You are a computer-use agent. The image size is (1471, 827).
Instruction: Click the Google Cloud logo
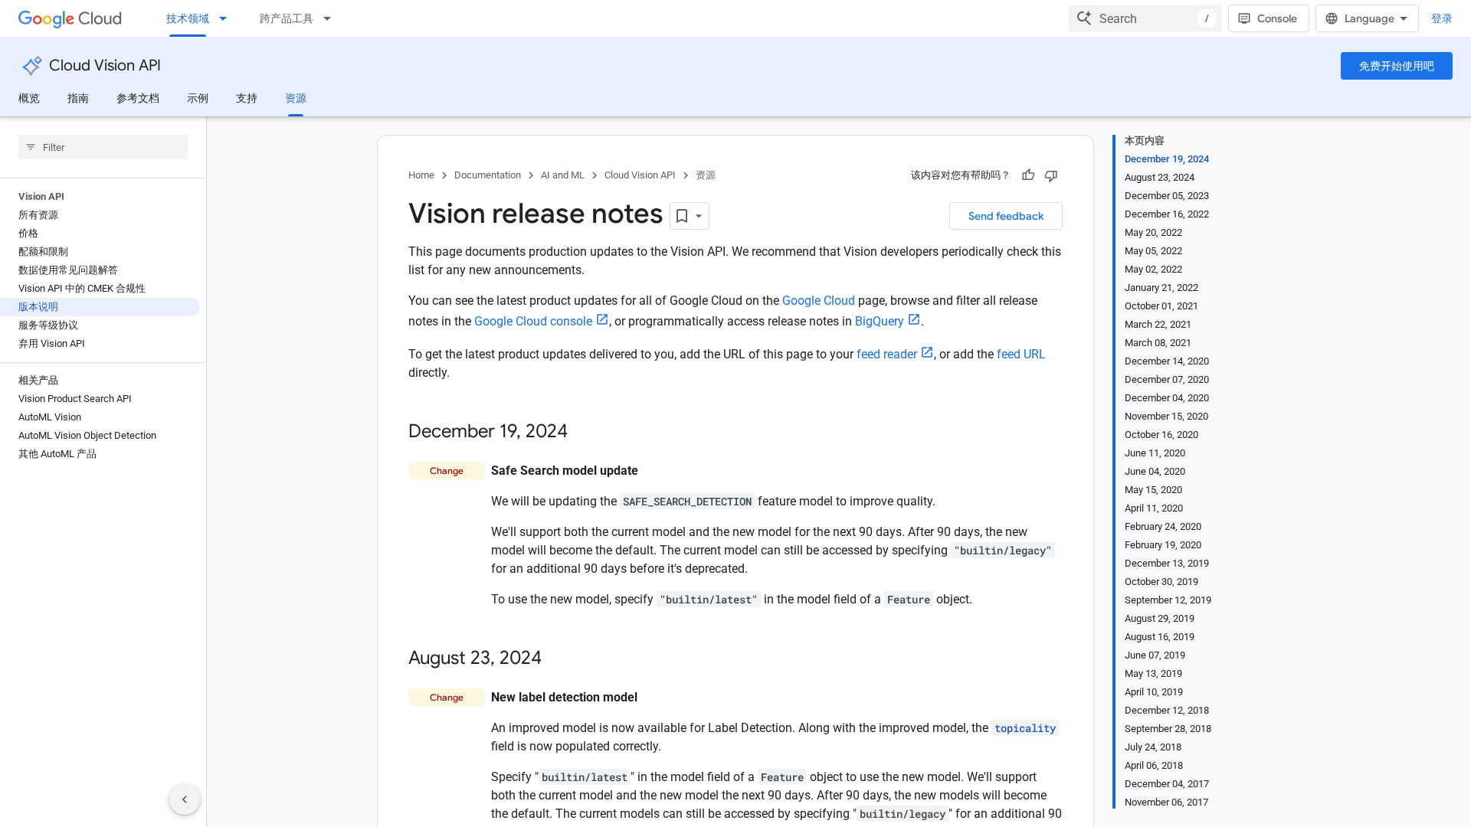click(70, 18)
